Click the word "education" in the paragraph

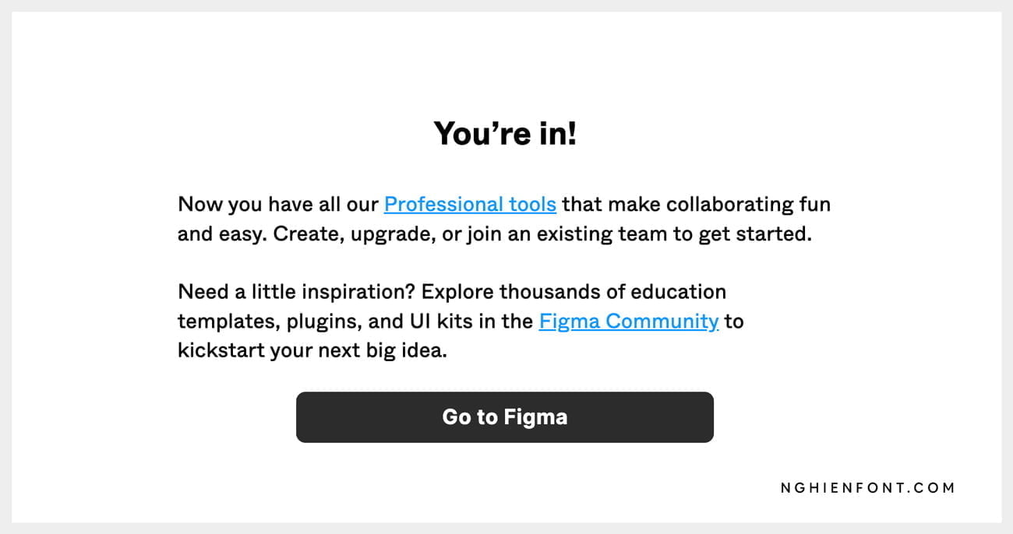(678, 292)
